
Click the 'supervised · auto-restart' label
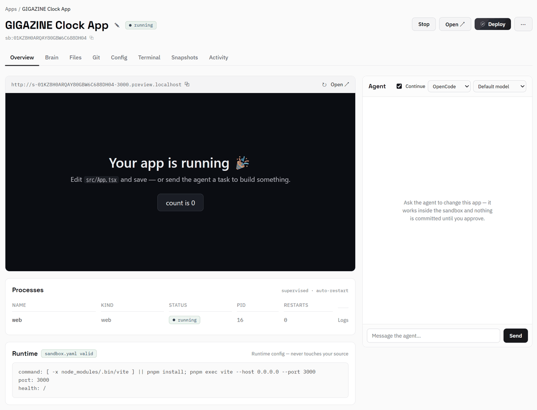(315, 290)
